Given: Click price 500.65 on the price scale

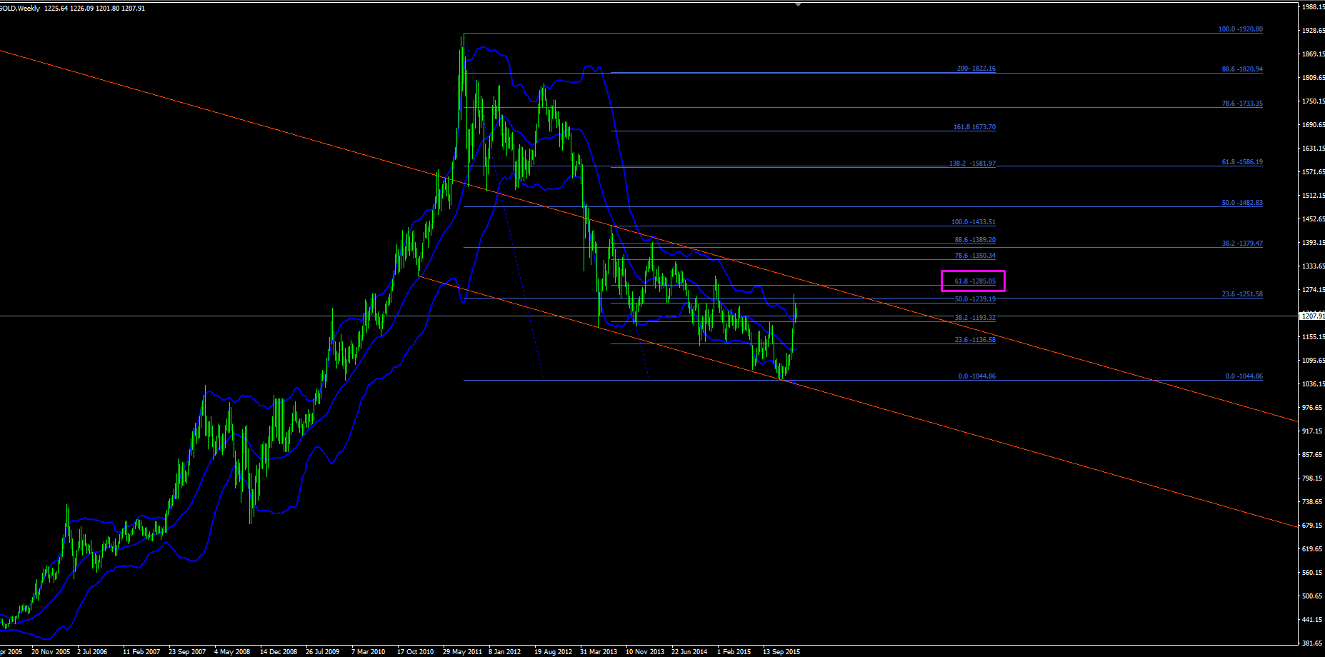Looking at the screenshot, I should point(1314,596).
